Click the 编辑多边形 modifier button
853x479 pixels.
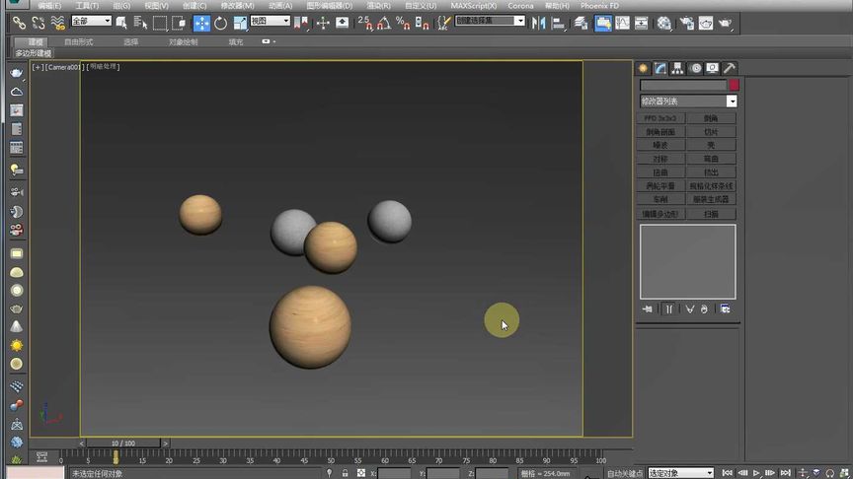[x=661, y=214]
